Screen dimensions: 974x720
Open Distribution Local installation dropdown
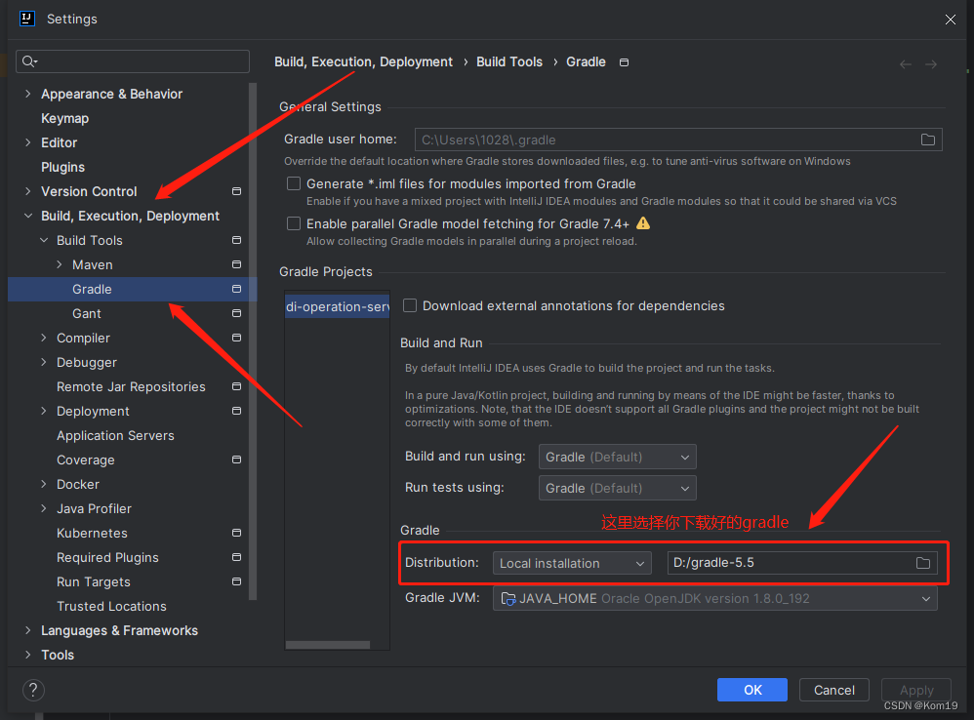tap(572, 563)
